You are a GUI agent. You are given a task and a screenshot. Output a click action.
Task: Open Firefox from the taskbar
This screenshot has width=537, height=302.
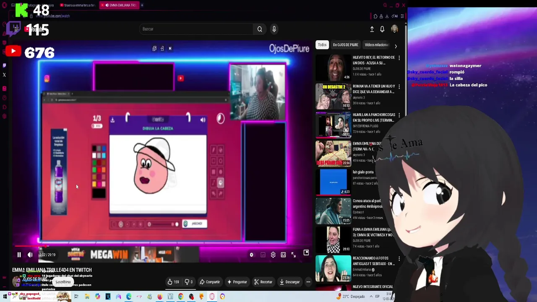pos(160,297)
